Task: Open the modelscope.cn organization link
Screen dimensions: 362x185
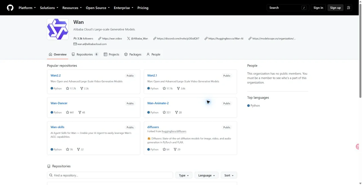Action: (x=272, y=39)
